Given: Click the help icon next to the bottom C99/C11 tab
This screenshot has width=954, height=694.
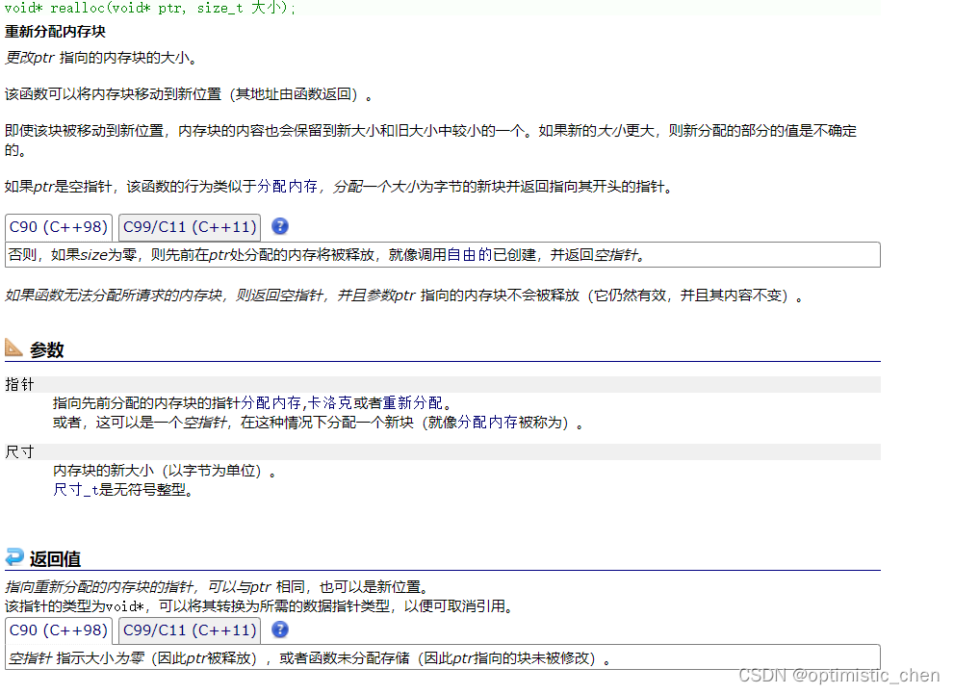Looking at the screenshot, I should (x=279, y=630).
